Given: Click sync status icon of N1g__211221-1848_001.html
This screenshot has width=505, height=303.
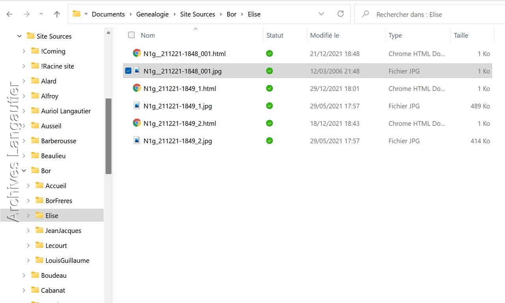Looking at the screenshot, I should point(269,54).
